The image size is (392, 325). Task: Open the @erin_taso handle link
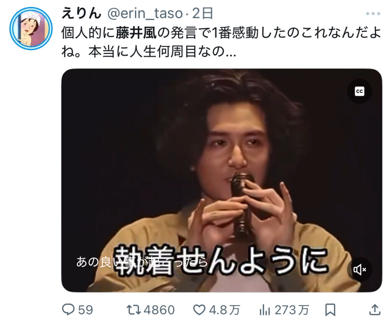click(x=145, y=13)
